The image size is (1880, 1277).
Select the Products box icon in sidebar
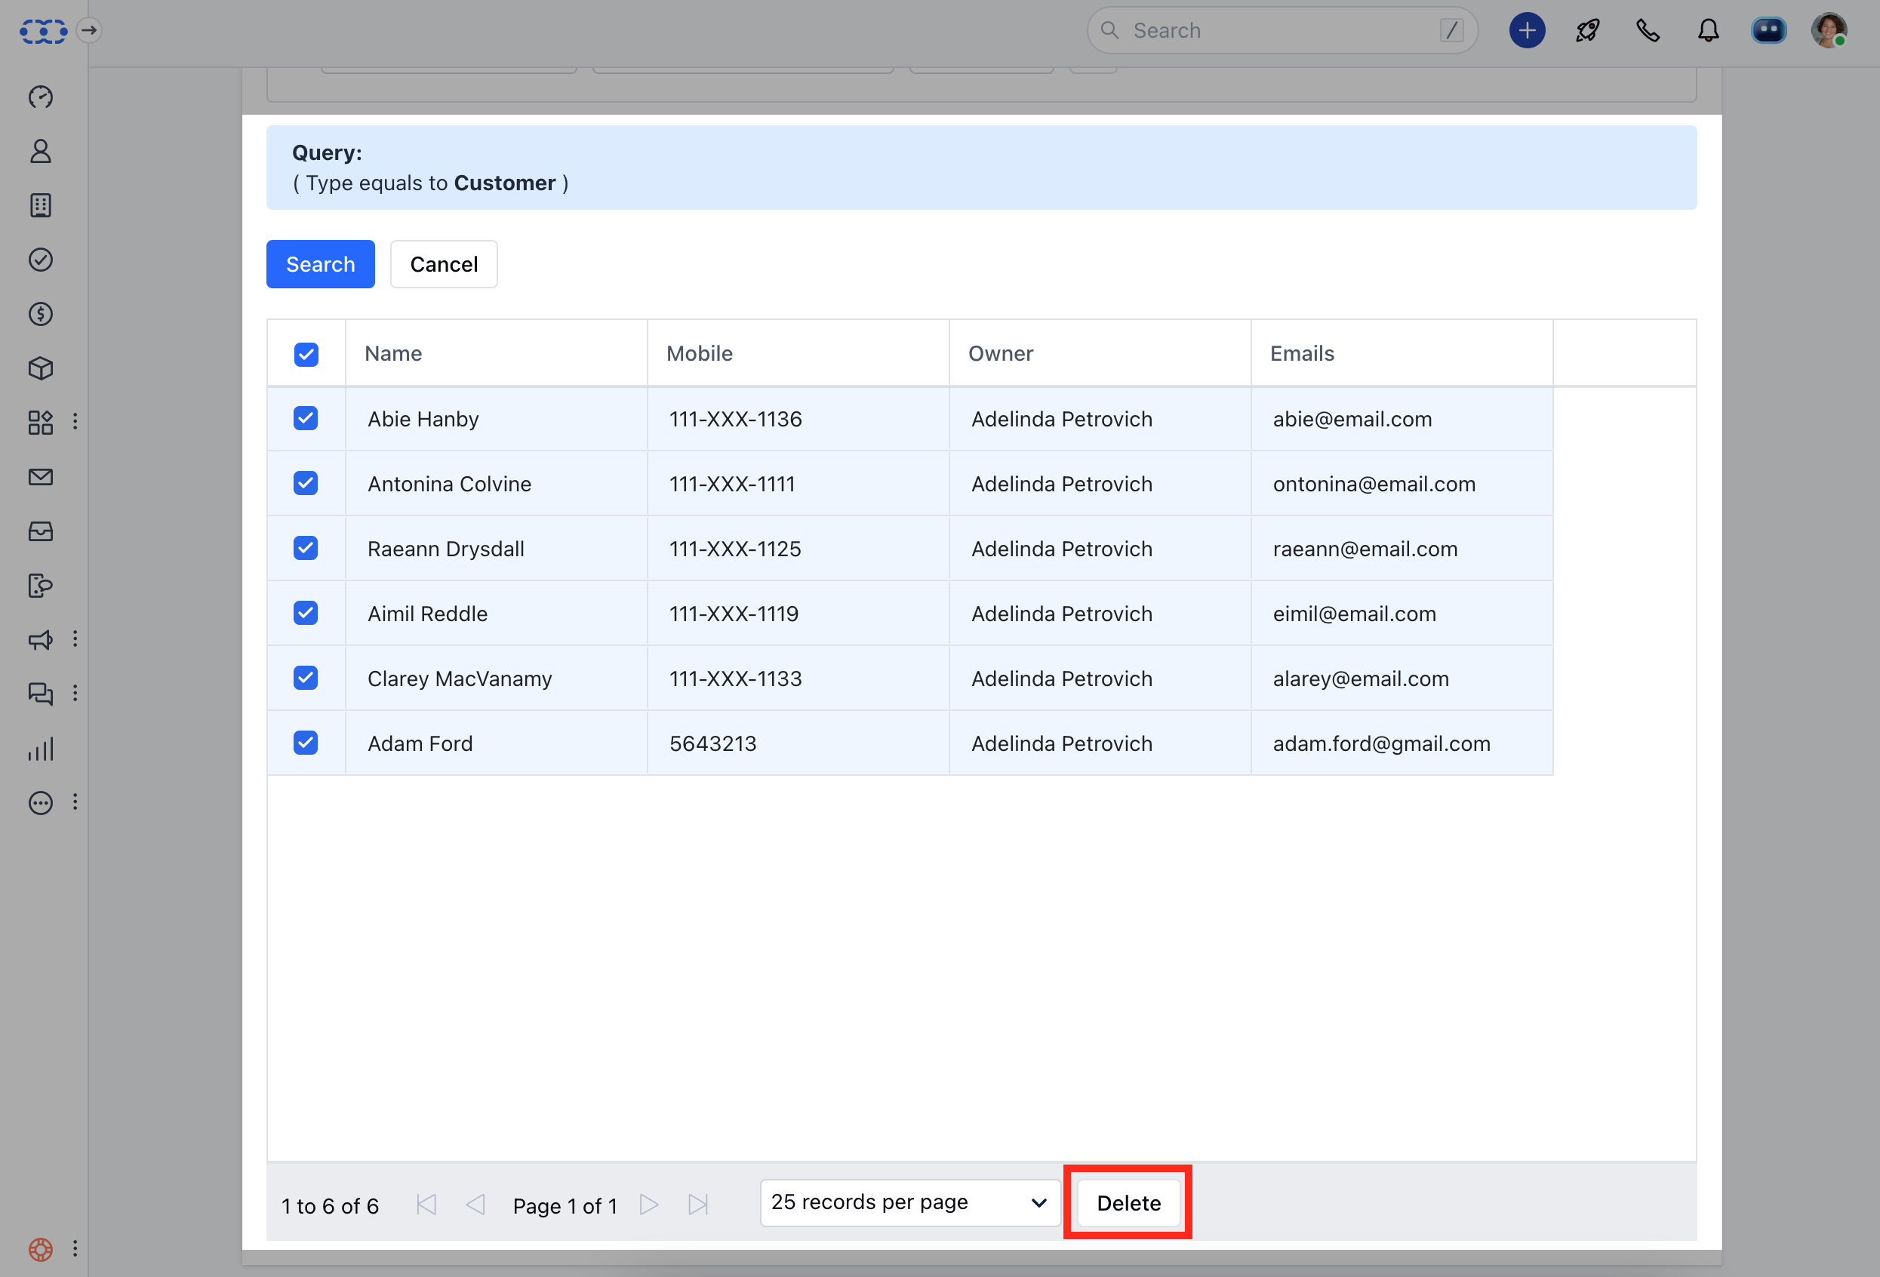[41, 368]
